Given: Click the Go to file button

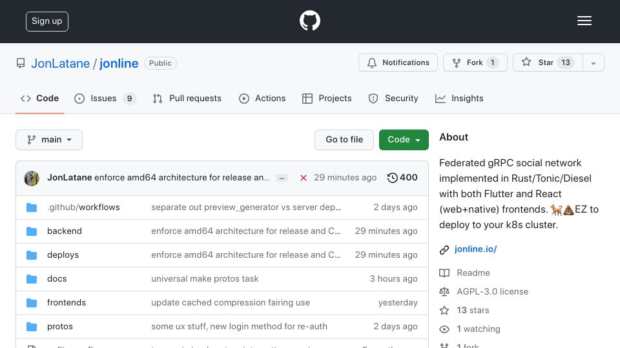Looking at the screenshot, I should coord(344,140).
